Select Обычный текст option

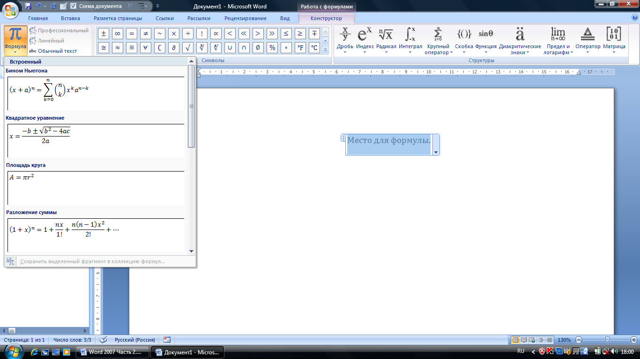(x=53, y=51)
